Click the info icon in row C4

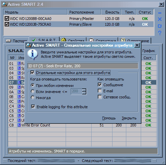point(19,106)
